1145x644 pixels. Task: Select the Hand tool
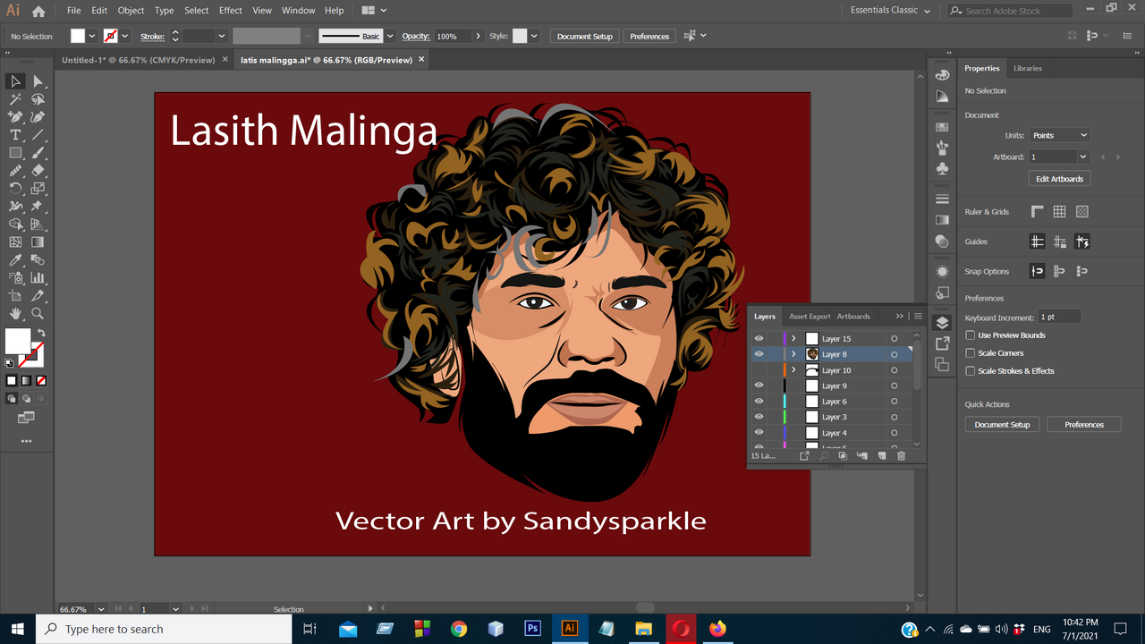click(x=15, y=314)
